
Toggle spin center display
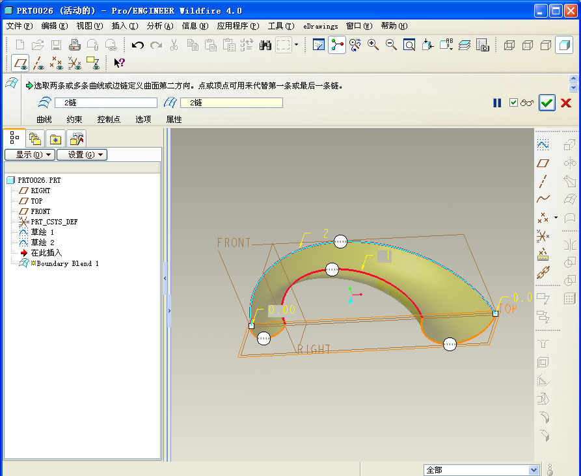(x=337, y=45)
